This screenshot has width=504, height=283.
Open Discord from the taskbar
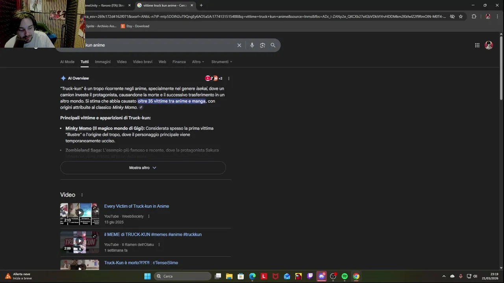[322, 276]
